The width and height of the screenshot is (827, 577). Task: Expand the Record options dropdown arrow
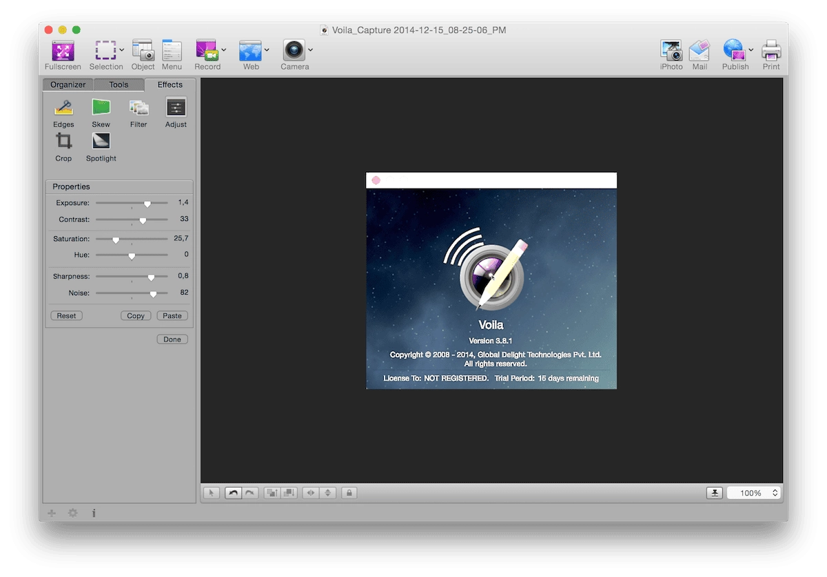(224, 50)
